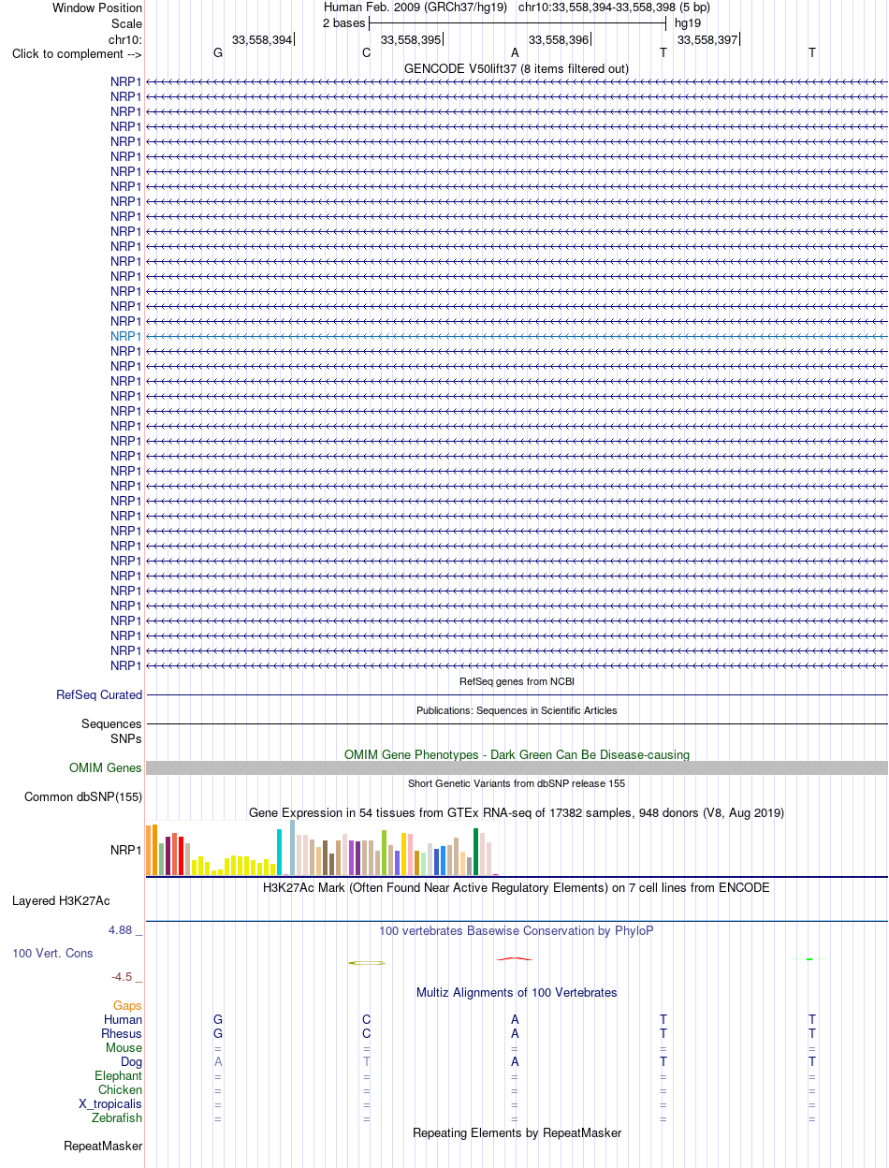Viewport: 889px width, 1168px height.
Task: Click base G in the Rhesus row
Action: (218, 1033)
